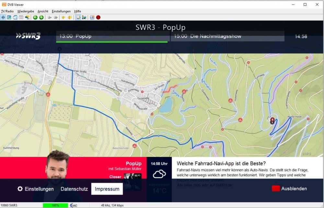Viewport: 324px width, 208px height.
Task: Minimize the DVB Viewer window
Action: click(293, 5)
